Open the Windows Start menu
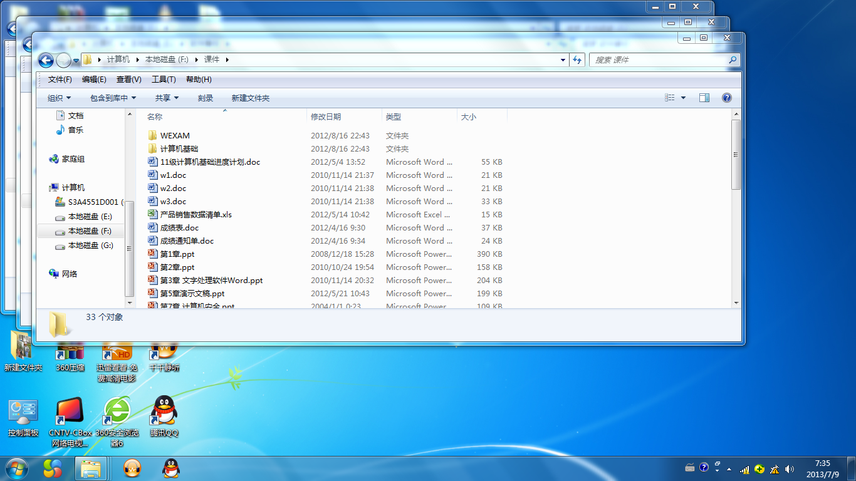This screenshot has width=856, height=481. point(16,468)
